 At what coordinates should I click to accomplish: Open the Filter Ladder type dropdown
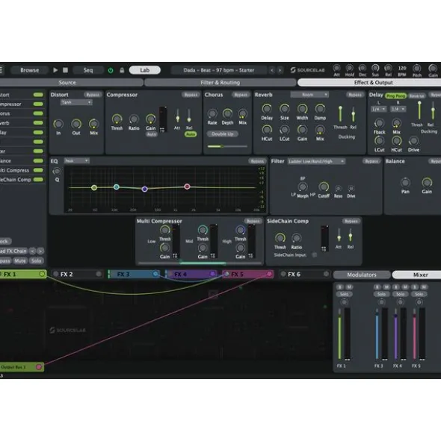click(316, 161)
